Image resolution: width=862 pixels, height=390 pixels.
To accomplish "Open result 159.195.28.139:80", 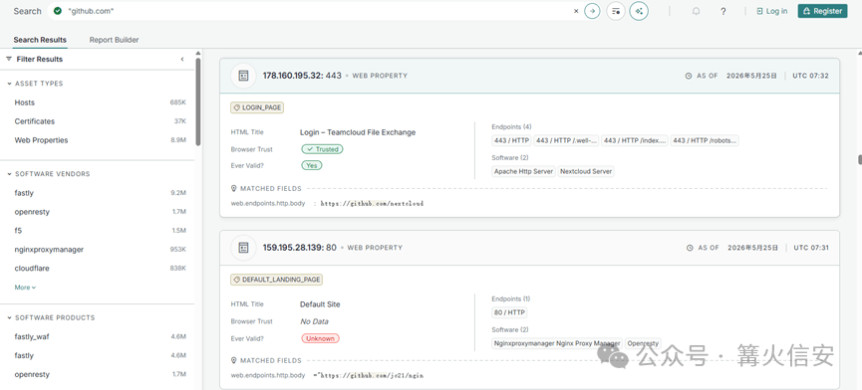I will [x=300, y=248].
